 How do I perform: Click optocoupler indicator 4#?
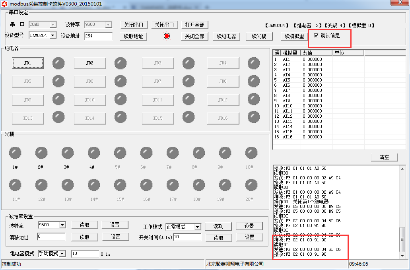tap(94, 153)
